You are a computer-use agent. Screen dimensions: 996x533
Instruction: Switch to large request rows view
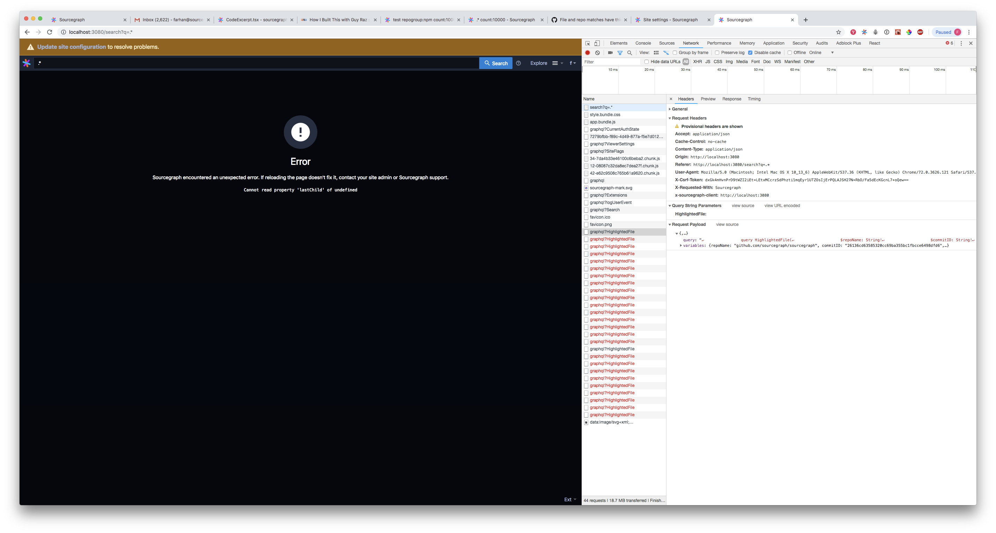tap(656, 53)
